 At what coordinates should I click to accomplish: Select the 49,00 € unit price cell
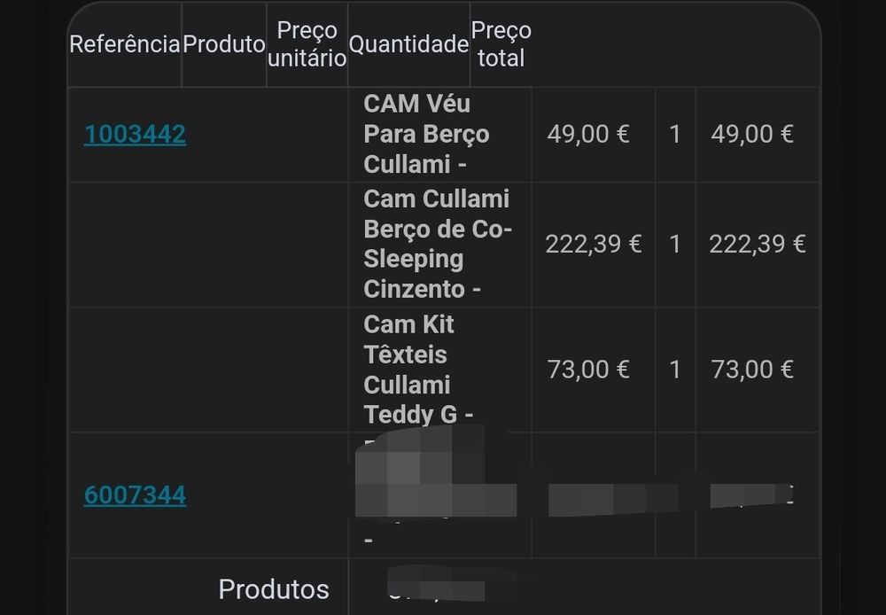pos(588,135)
